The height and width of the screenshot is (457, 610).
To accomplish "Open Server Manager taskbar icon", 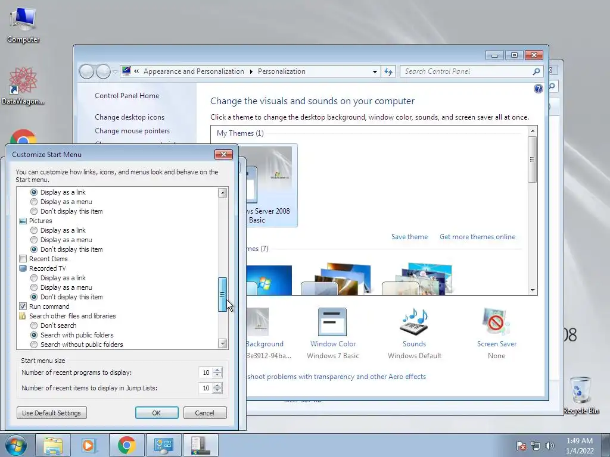I will tap(200, 445).
